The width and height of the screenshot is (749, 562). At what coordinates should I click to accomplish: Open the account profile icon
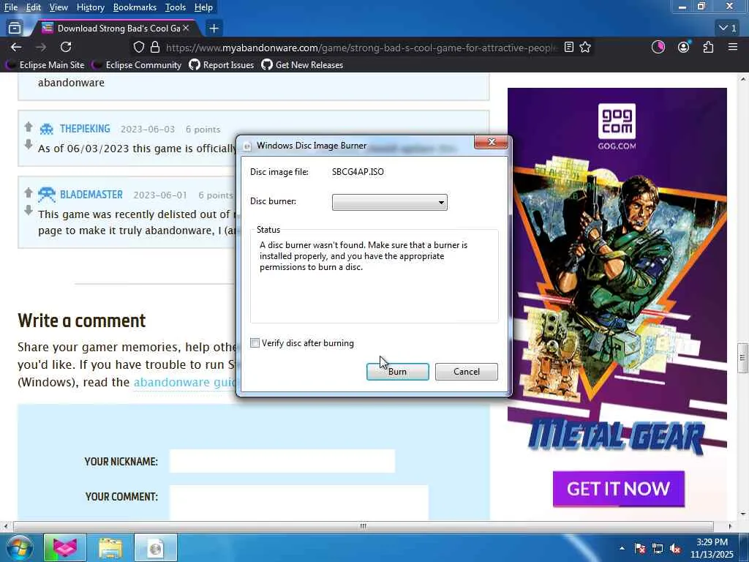684,47
